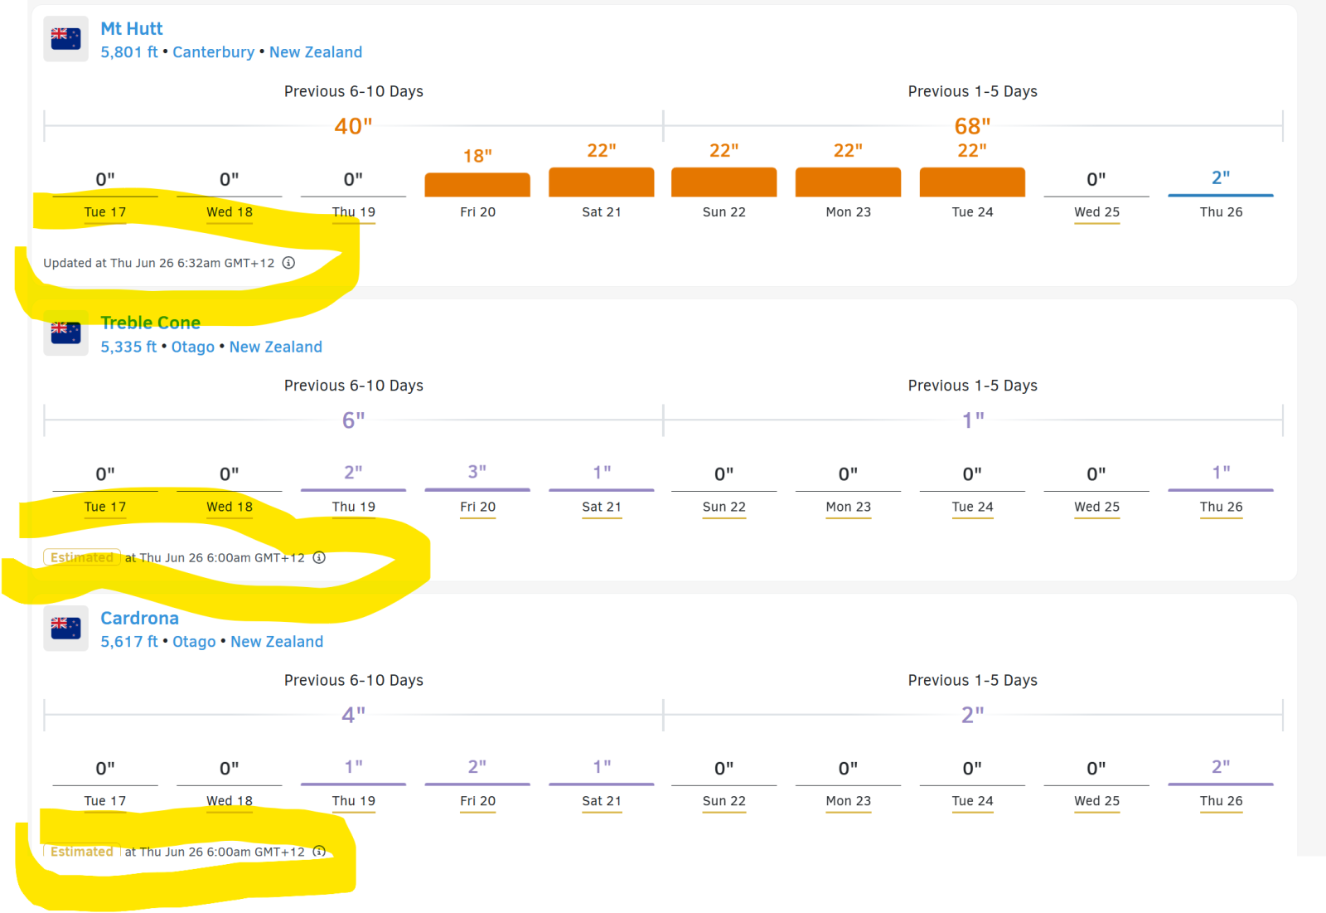This screenshot has width=1326, height=913.
Task: Click Cardrona Previous 6-10 Days heading
Action: tap(354, 680)
